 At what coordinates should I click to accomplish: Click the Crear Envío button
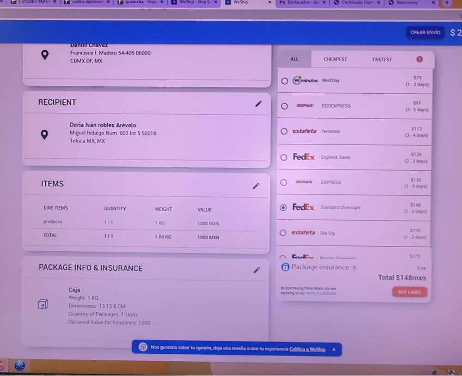[x=425, y=32]
